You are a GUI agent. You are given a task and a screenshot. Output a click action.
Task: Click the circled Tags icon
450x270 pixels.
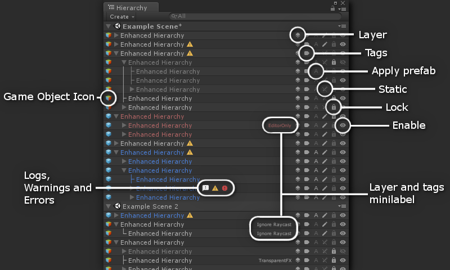[307, 53]
